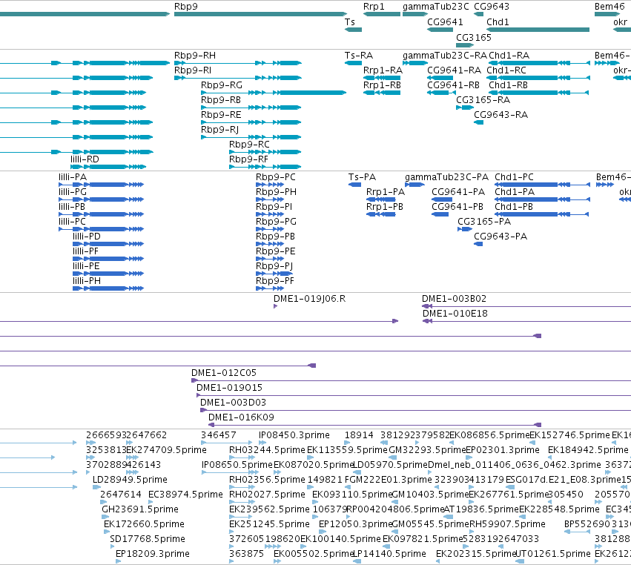Select transcript Rrp1-RB
The image size is (631, 565).
pos(382,93)
